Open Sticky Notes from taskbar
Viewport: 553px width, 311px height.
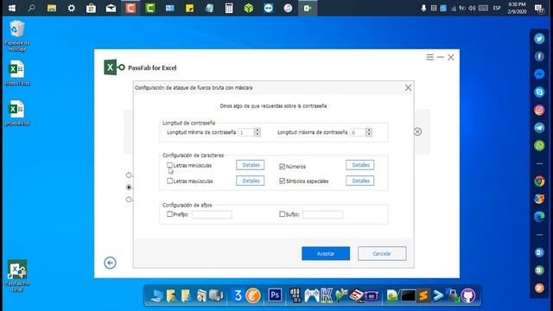190,8
